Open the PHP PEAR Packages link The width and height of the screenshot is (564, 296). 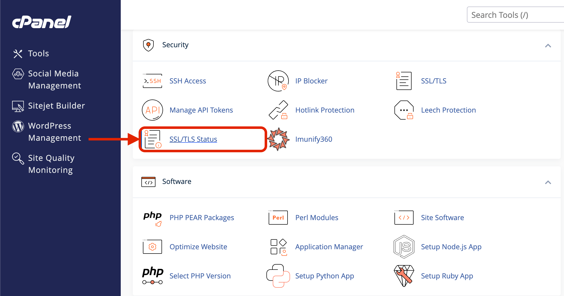click(x=202, y=218)
